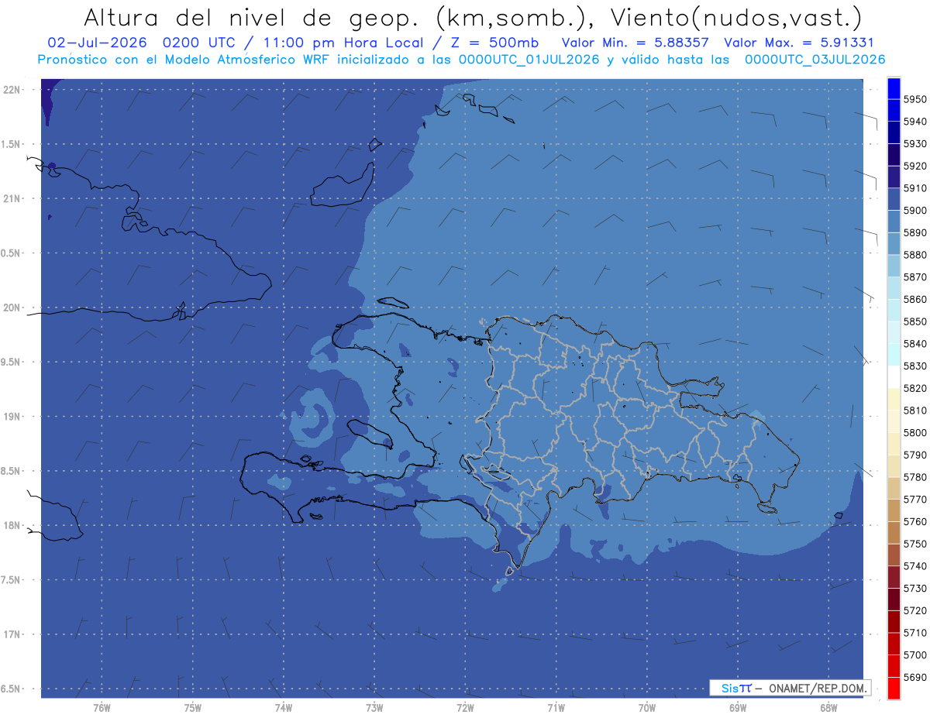Click the '5780' color bar value

pos(914,477)
